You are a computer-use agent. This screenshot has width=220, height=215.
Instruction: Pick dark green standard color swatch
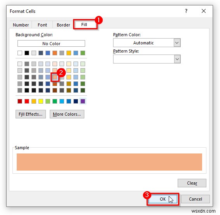coord(55,101)
